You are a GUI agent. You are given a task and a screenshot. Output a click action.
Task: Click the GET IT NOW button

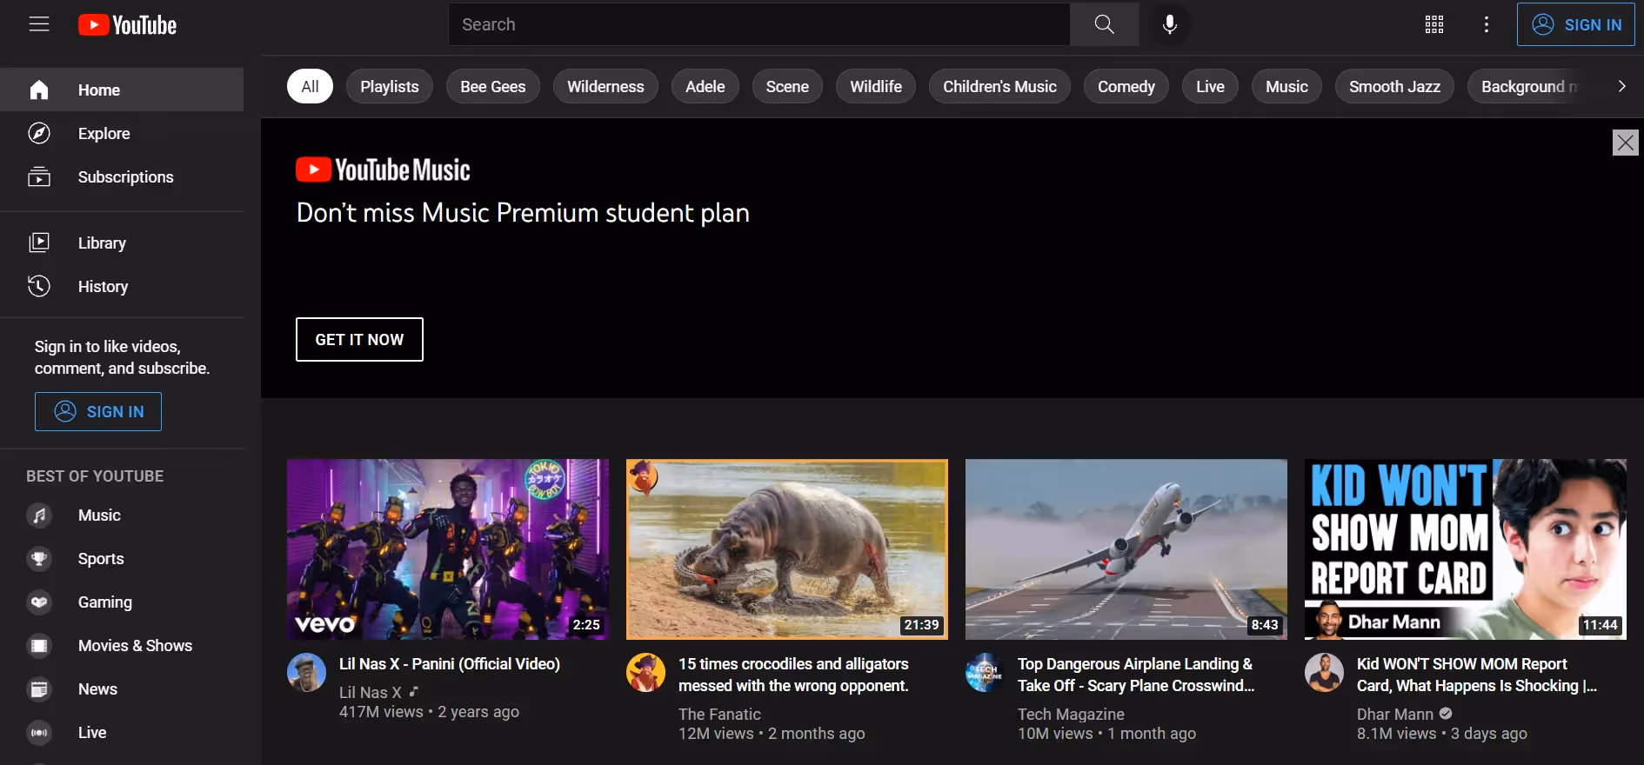(x=359, y=339)
